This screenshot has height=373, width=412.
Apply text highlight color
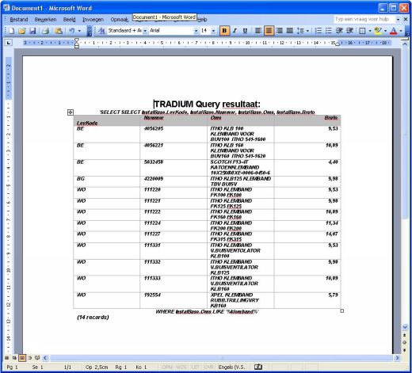tap(378, 31)
